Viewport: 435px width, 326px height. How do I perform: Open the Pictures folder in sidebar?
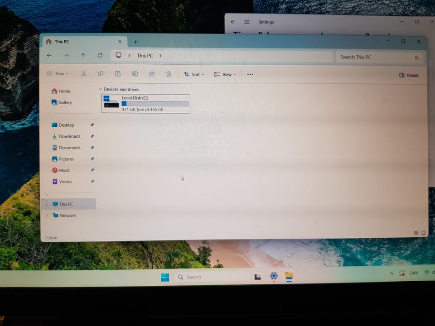[63, 159]
